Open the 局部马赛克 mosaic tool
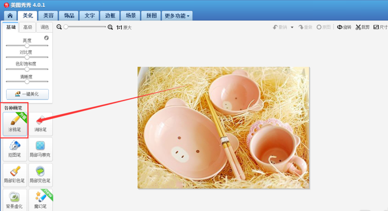 tap(41, 149)
